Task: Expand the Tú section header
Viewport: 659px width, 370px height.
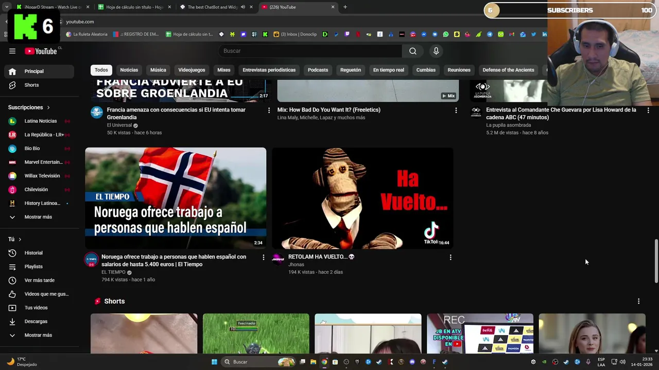Action: (15, 239)
